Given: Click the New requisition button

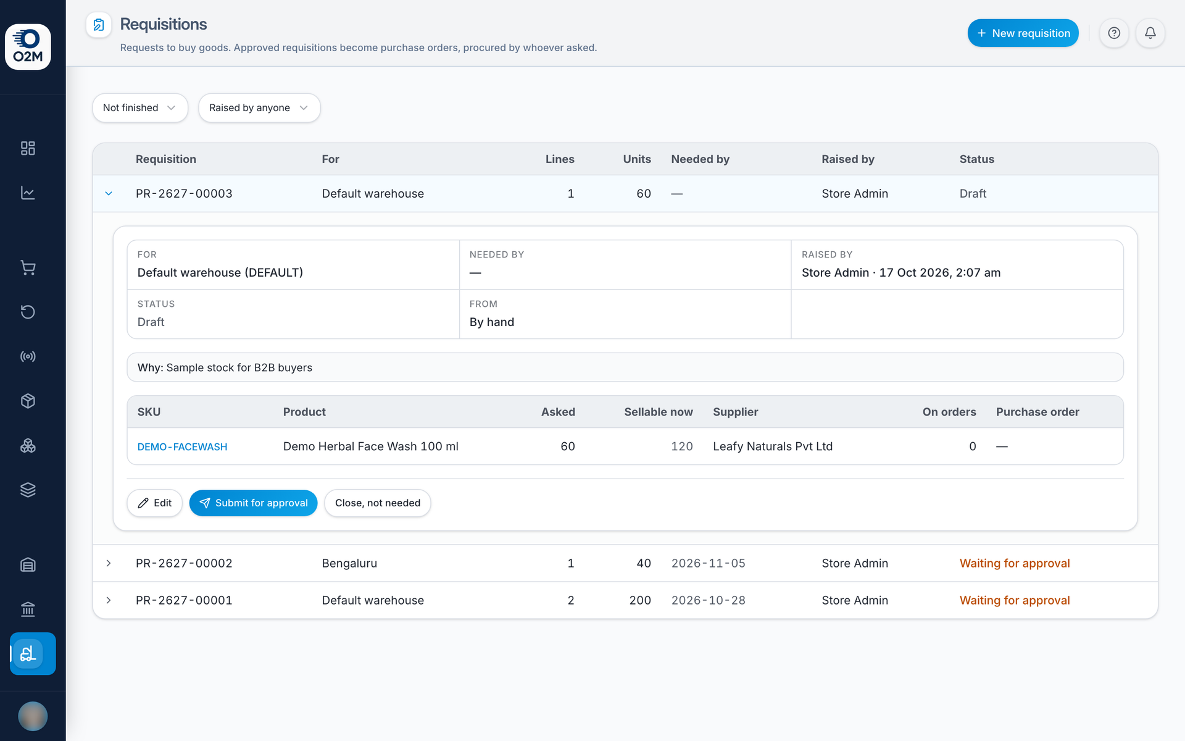Looking at the screenshot, I should coord(1023,33).
